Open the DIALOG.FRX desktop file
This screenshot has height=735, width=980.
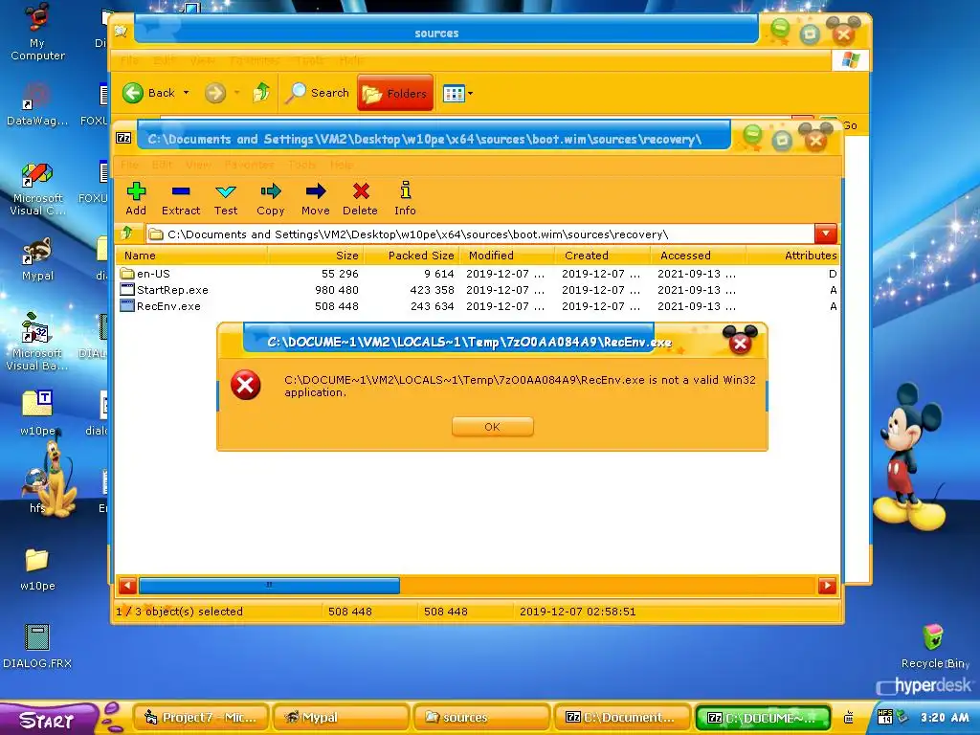pyautogui.click(x=37, y=645)
